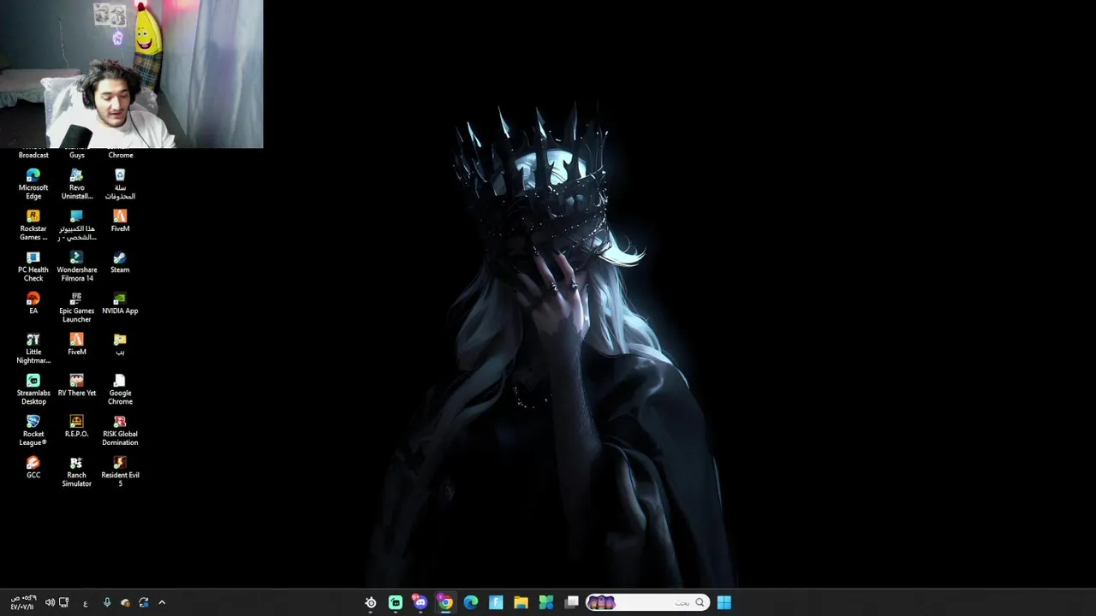Open Discord from the taskbar
The width and height of the screenshot is (1096, 616).
tap(420, 602)
